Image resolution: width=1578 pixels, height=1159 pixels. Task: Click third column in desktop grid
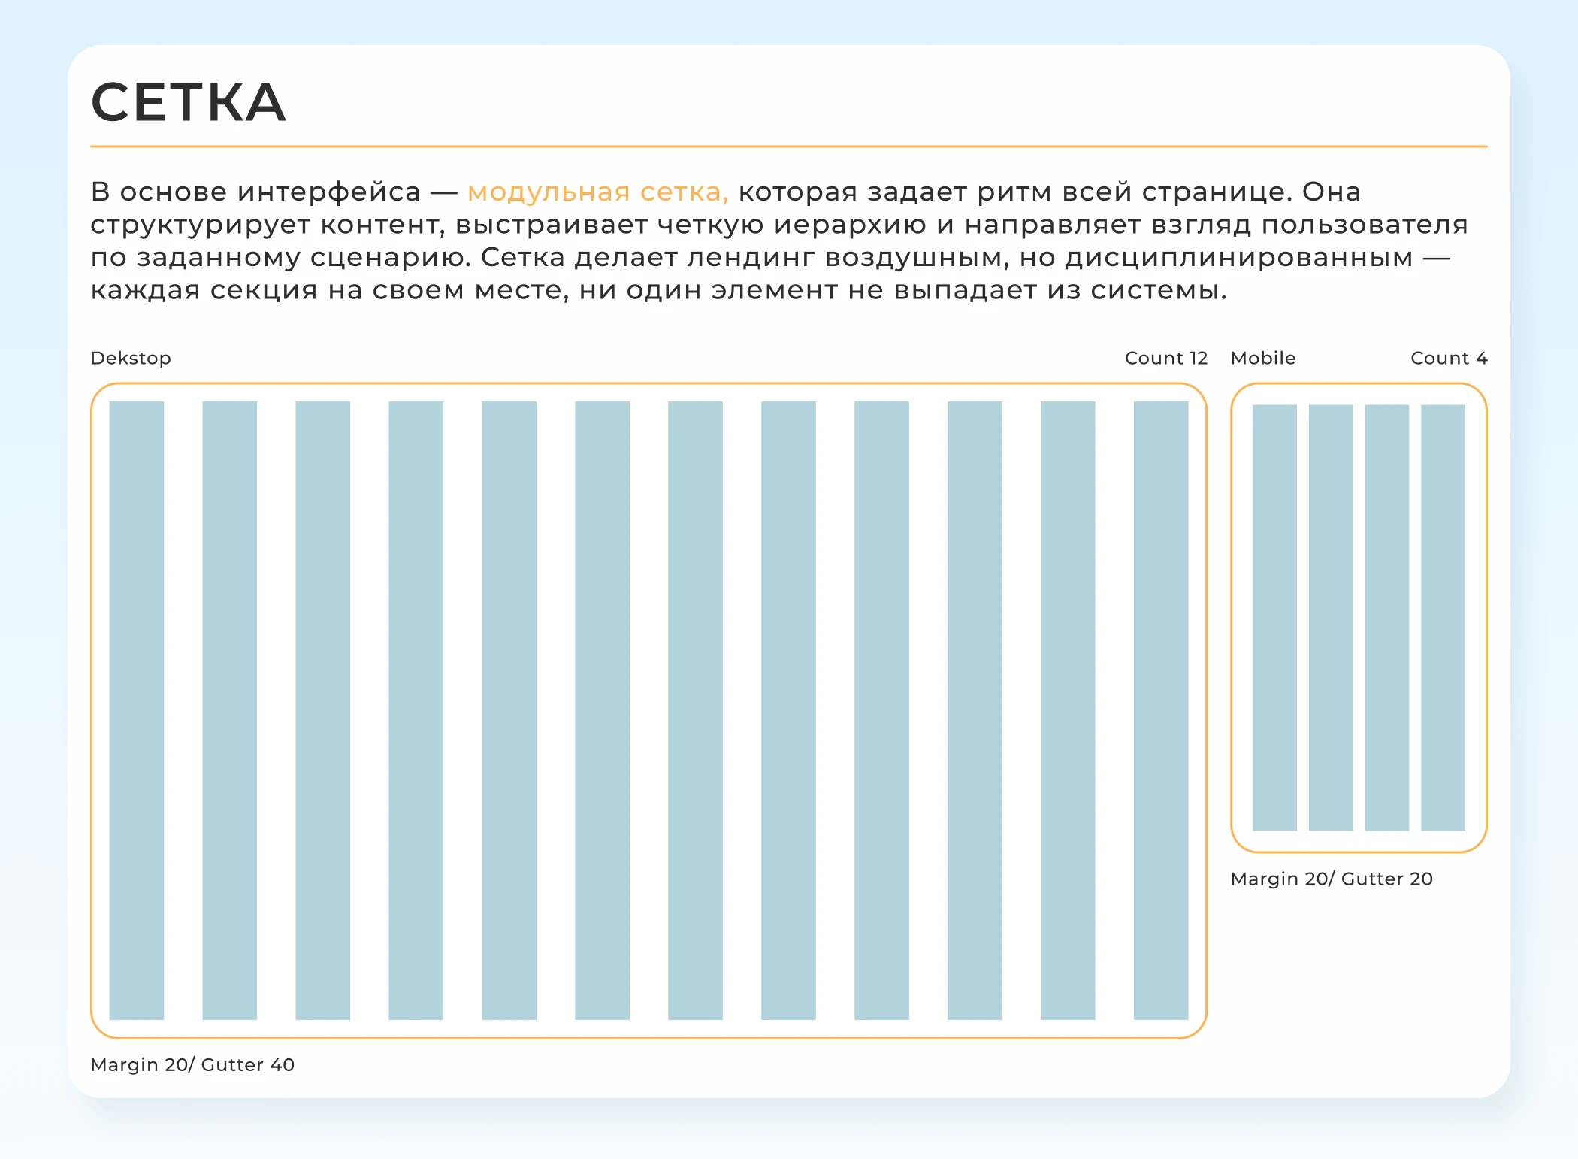tap(323, 710)
